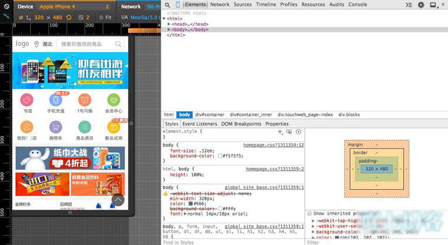Viewport: 448px width, 245px height.
Task: Click the new style rule plus icon
Action: (x=281, y=132)
